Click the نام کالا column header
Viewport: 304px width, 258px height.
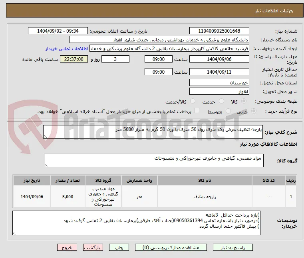(x=205, y=180)
